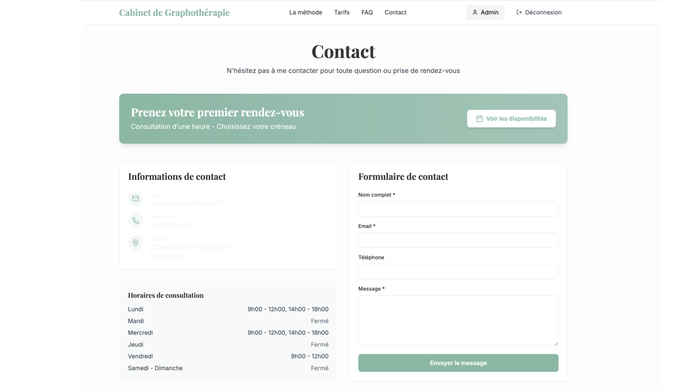Image resolution: width=696 pixels, height=391 pixels.
Task: Click the logout arrow icon next to Déconnexion
Action: tap(519, 13)
